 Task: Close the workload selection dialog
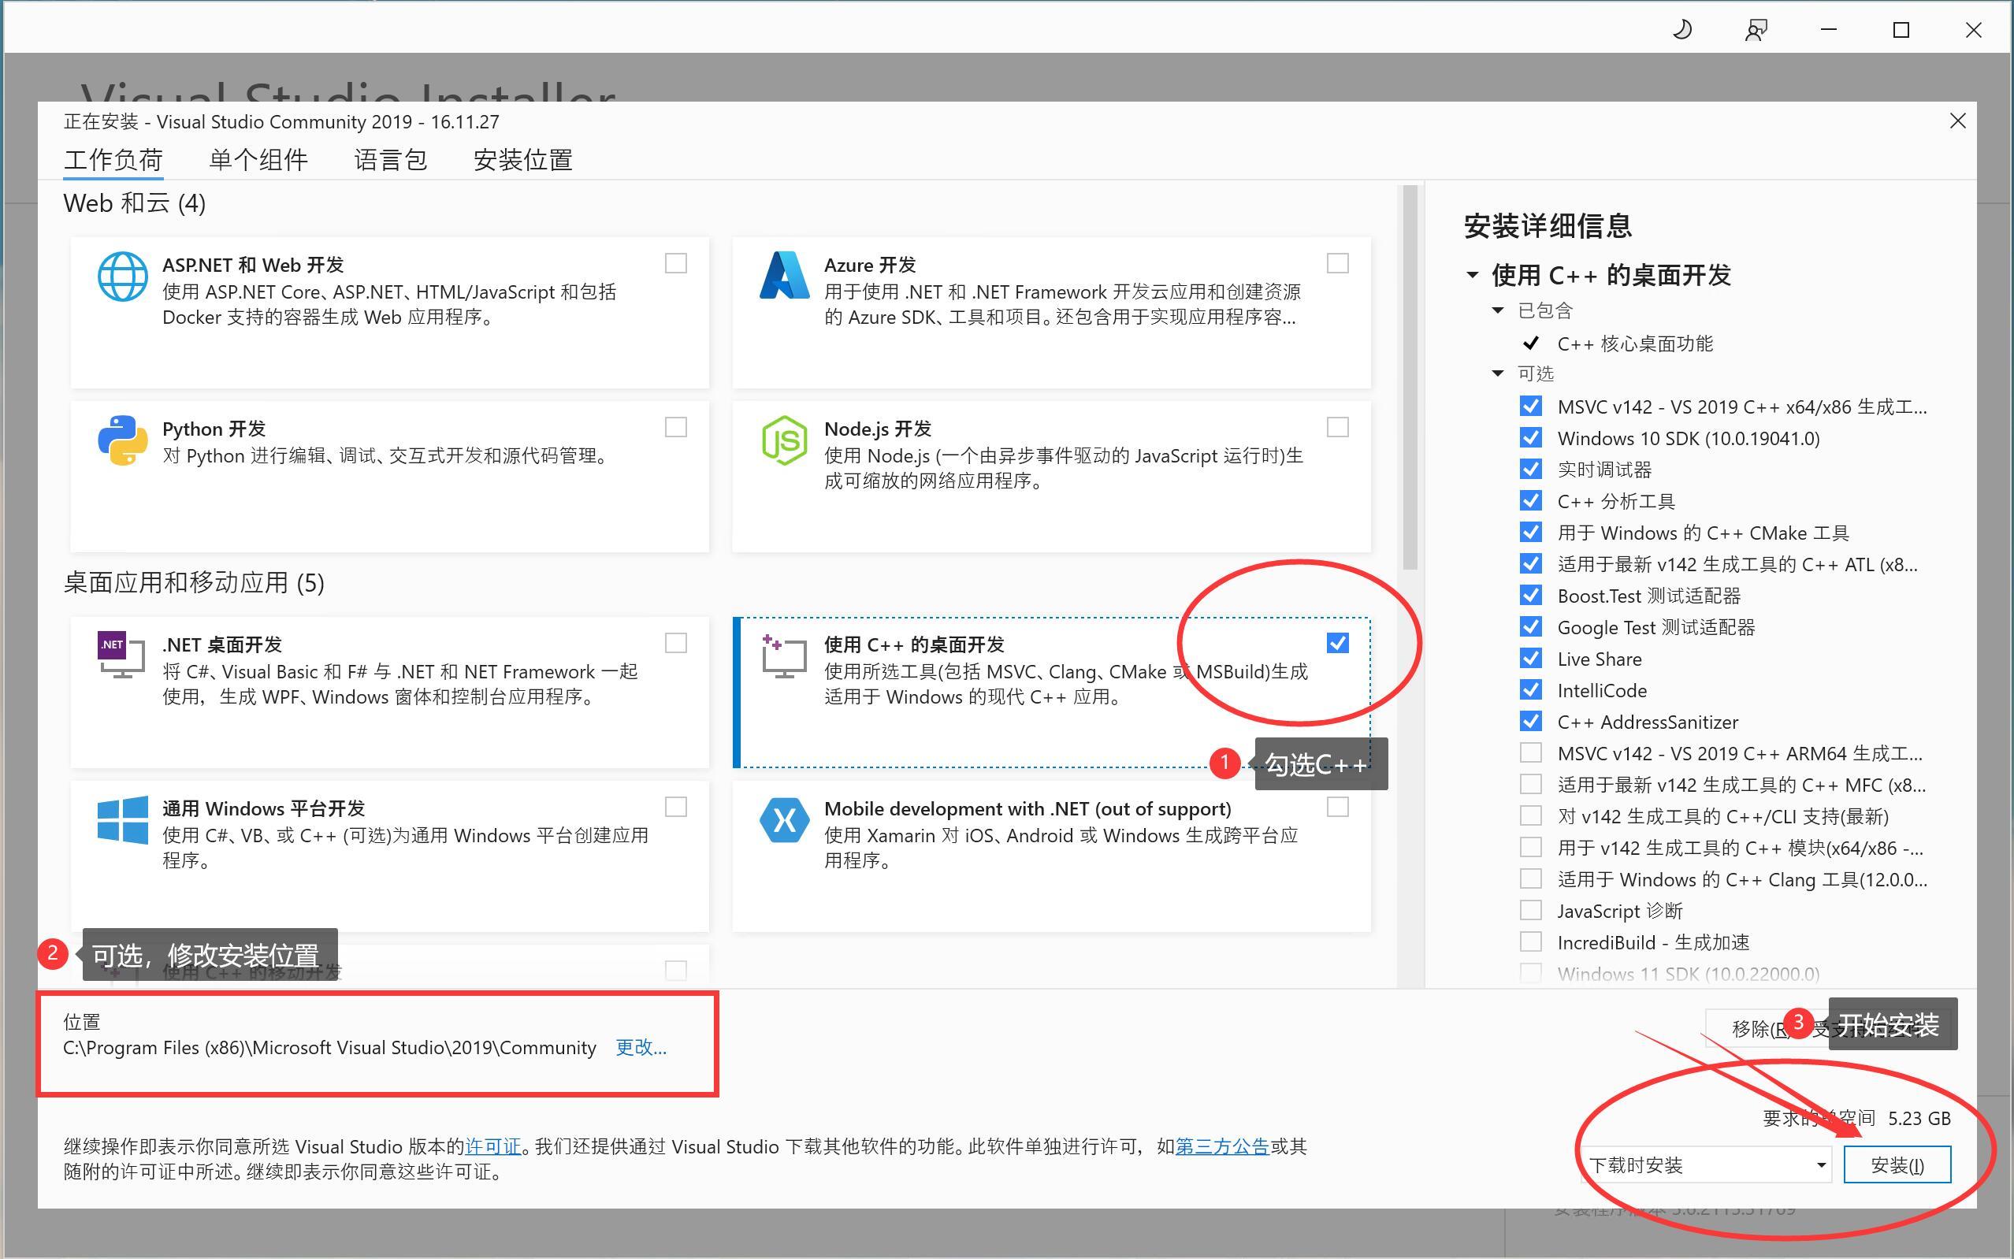tap(1957, 121)
